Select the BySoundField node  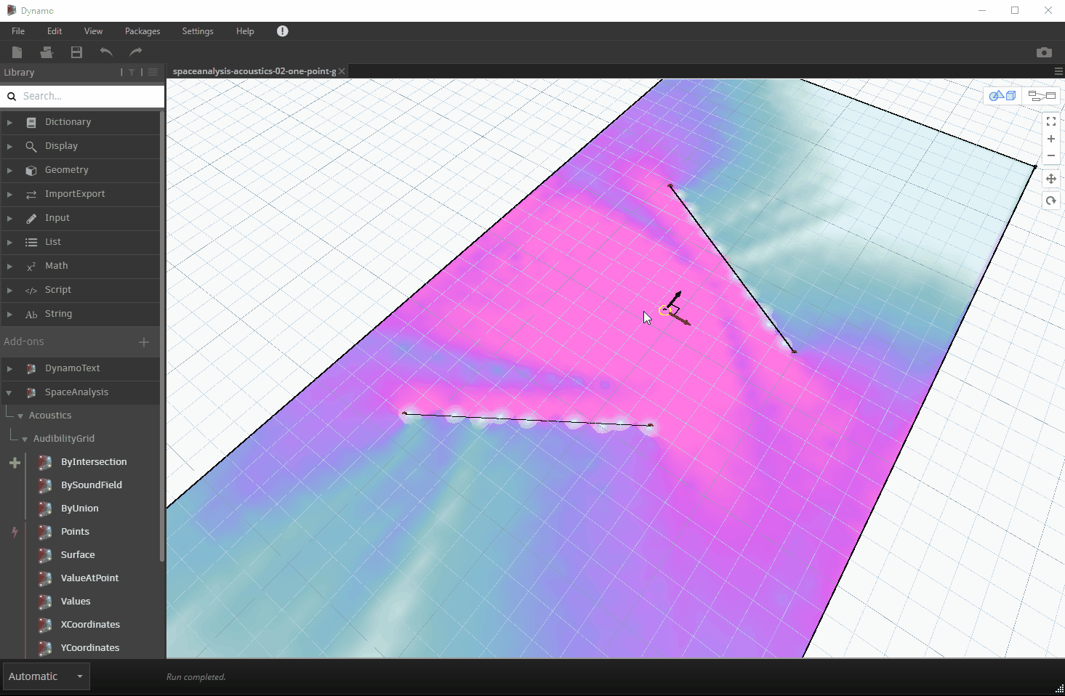[91, 485]
